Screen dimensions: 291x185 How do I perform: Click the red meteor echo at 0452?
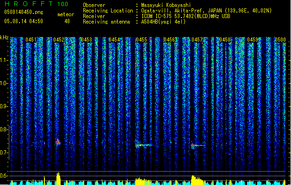pos(58,142)
